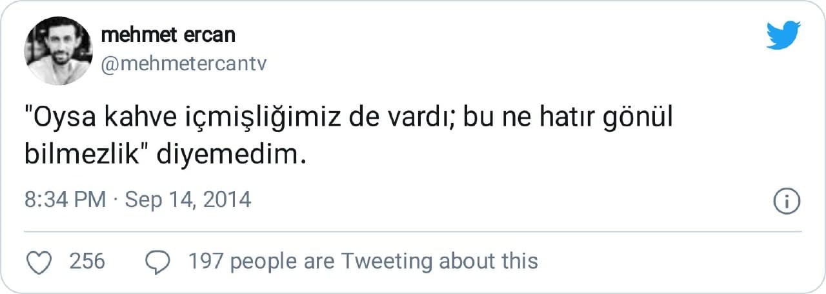Click the "8:34 PM" time text
Image resolution: width=826 pixels, height=294 pixels.
click(65, 199)
